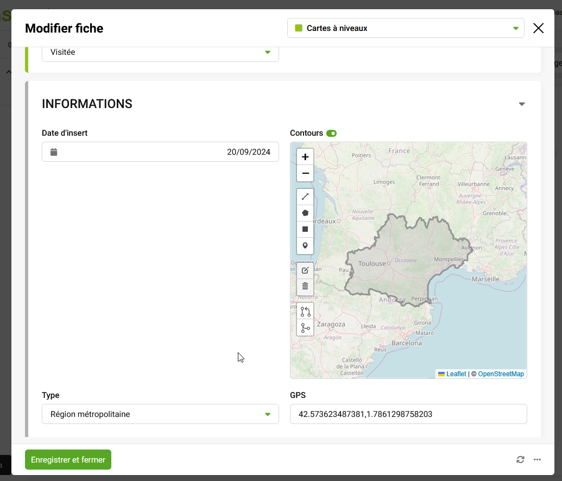
Task: Collapse the INFORMATIONS section
Action: tap(522, 104)
